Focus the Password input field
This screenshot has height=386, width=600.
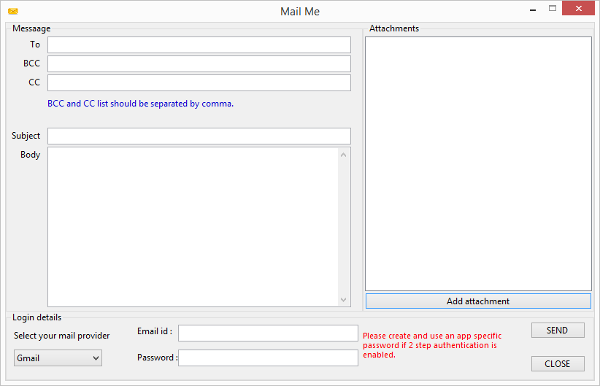pyautogui.click(x=268, y=358)
